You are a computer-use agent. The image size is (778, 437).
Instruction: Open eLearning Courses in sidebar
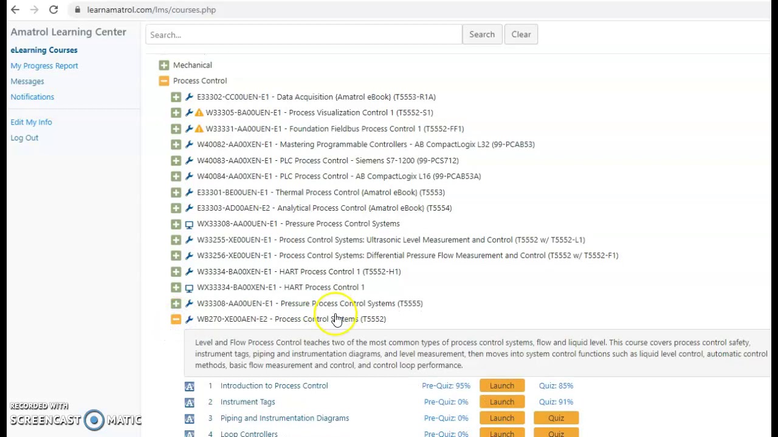[44, 50]
